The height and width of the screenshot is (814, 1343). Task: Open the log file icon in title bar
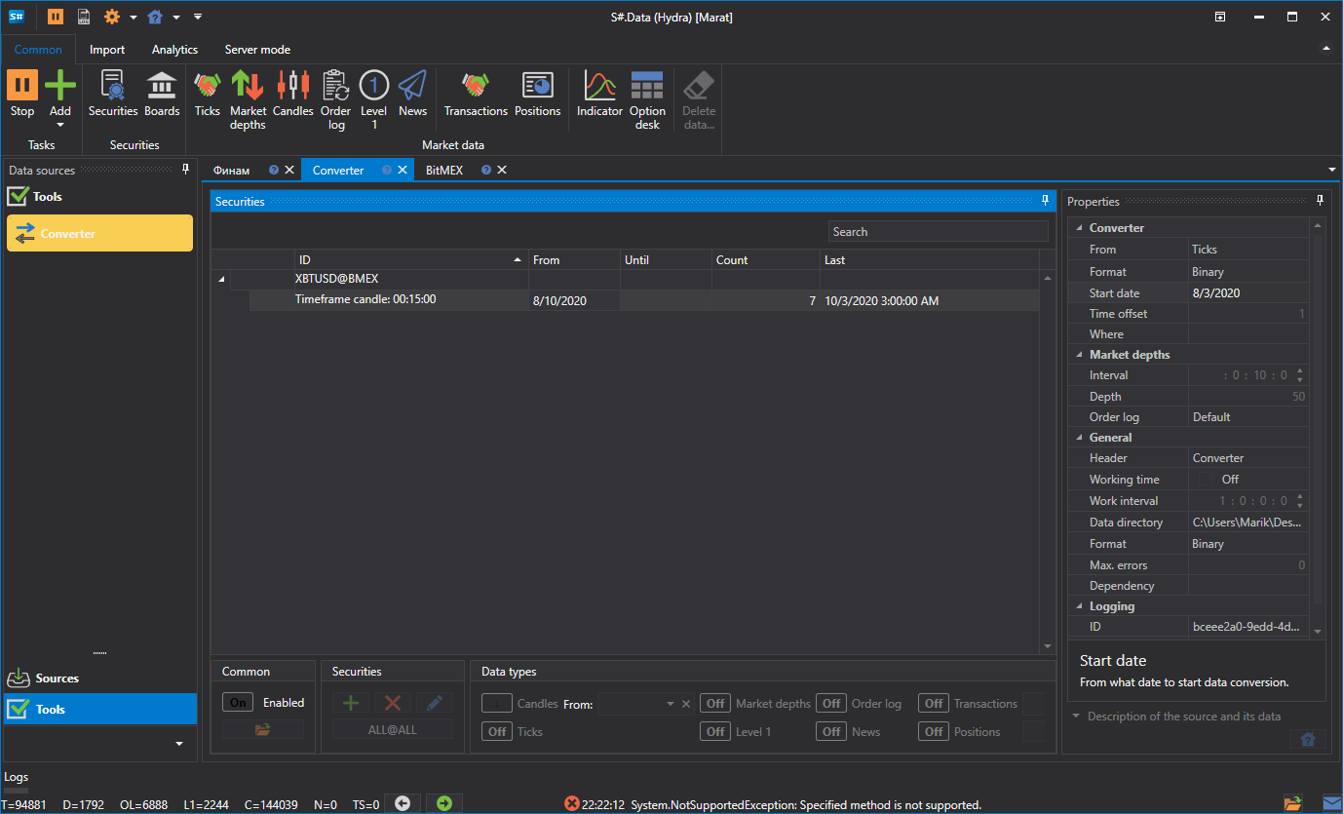coord(84,17)
